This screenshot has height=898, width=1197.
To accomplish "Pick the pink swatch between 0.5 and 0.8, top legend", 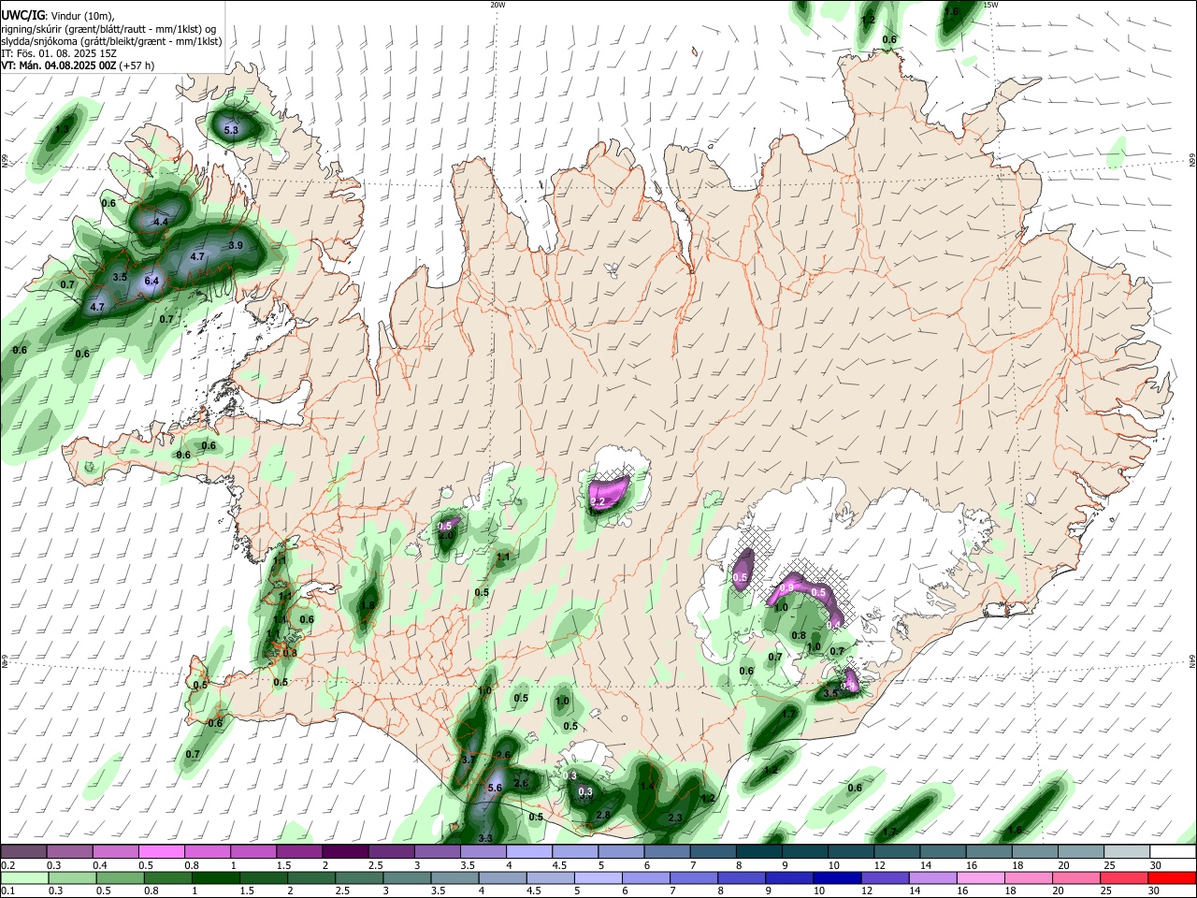I will click(x=162, y=852).
